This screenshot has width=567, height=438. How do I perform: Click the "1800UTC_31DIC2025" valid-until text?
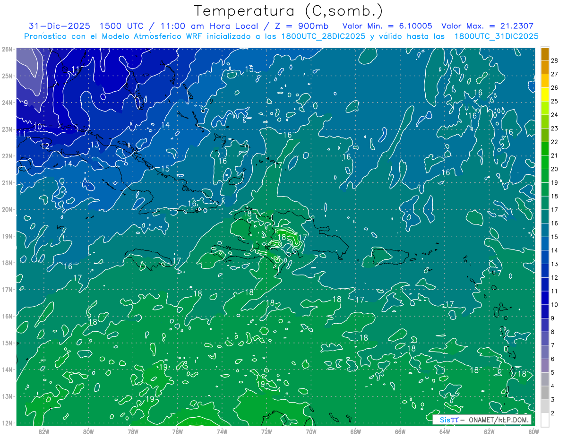point(496,36)
